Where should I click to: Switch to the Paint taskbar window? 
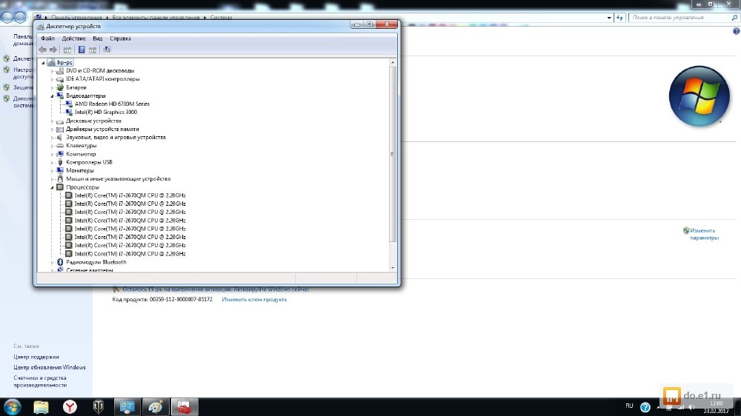pos(156,406)
